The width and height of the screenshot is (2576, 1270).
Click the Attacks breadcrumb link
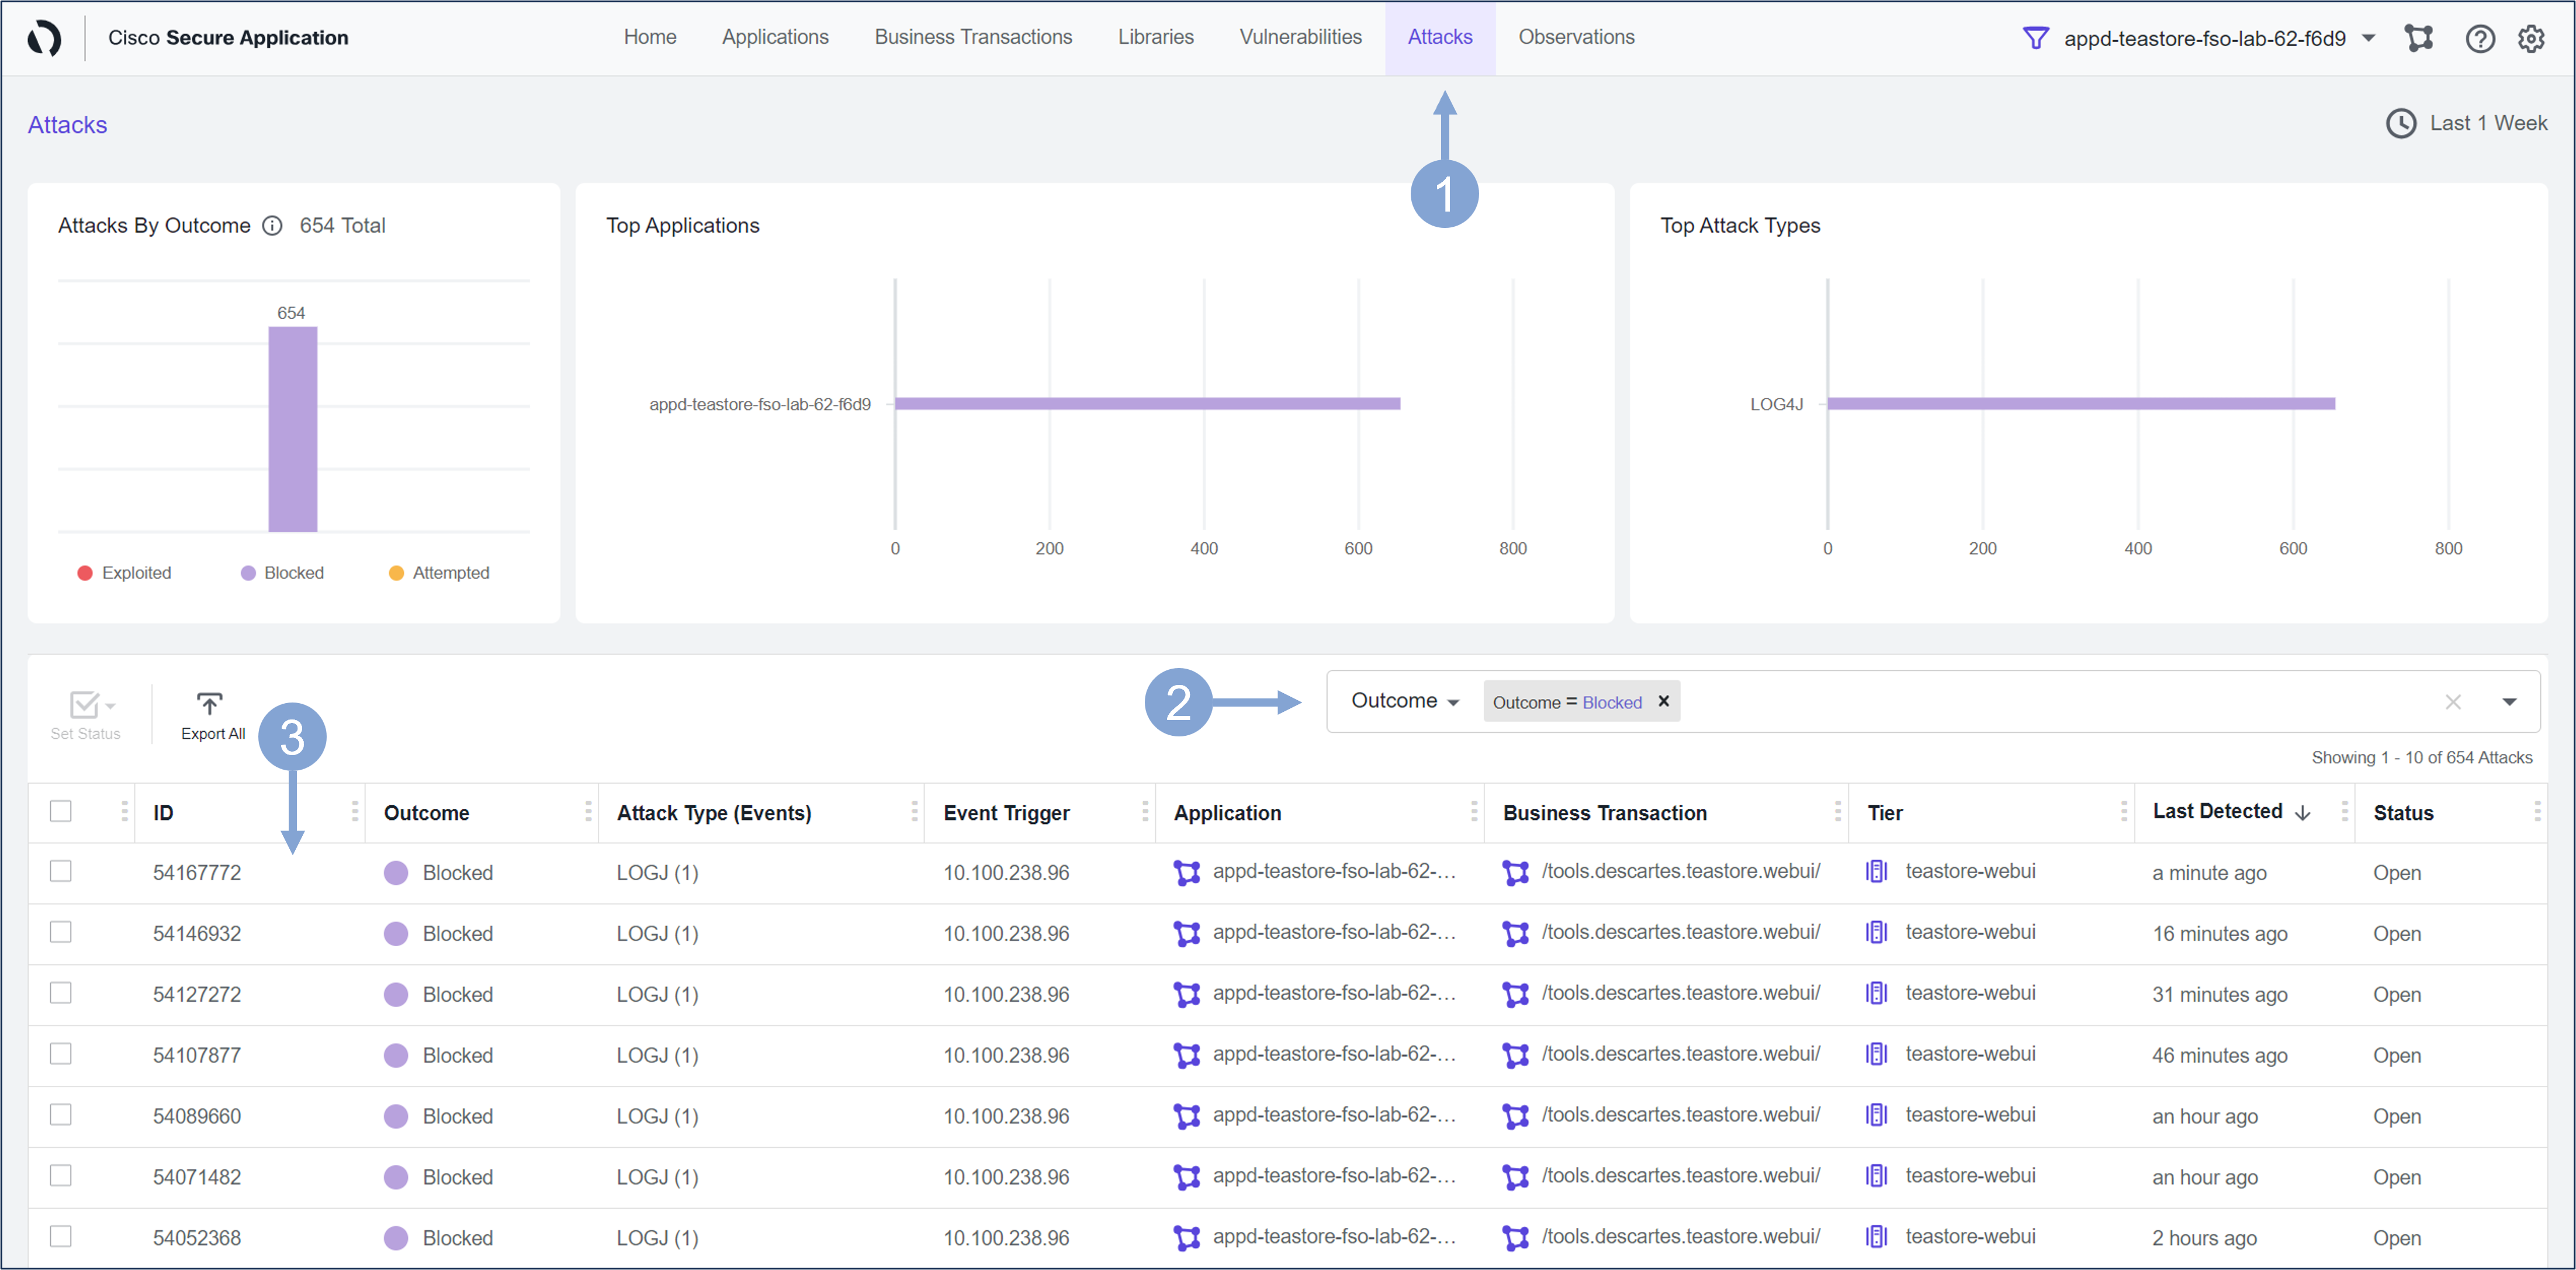tap(67, 125)
